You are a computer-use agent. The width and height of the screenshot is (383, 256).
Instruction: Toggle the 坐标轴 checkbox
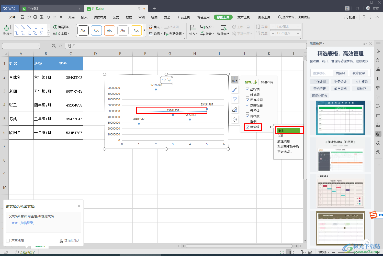click(247, 89)
